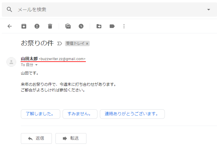Choose smart reply 了解しました。
Viewport: 217px width, 159px height.
pos(41,114)
